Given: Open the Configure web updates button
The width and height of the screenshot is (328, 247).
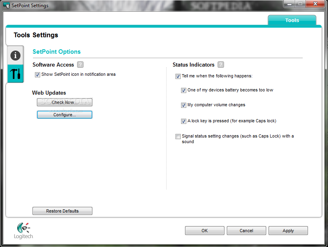Looking at the screenshot, I should [65, 115].
